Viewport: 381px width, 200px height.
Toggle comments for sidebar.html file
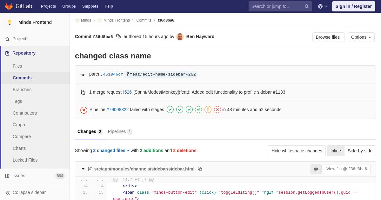tap(316, 169)
